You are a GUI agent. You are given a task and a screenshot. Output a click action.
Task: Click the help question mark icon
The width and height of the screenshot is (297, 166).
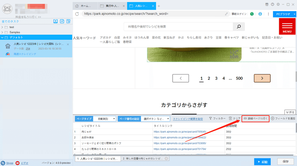click(272, 4)
